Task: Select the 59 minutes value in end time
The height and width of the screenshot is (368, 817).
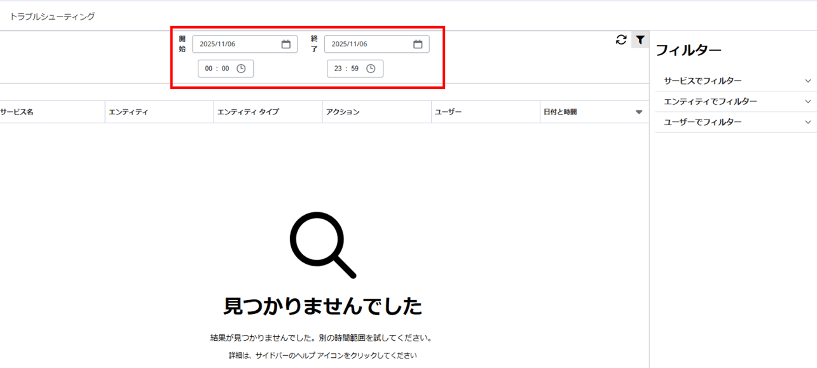Action: [355, 69]
